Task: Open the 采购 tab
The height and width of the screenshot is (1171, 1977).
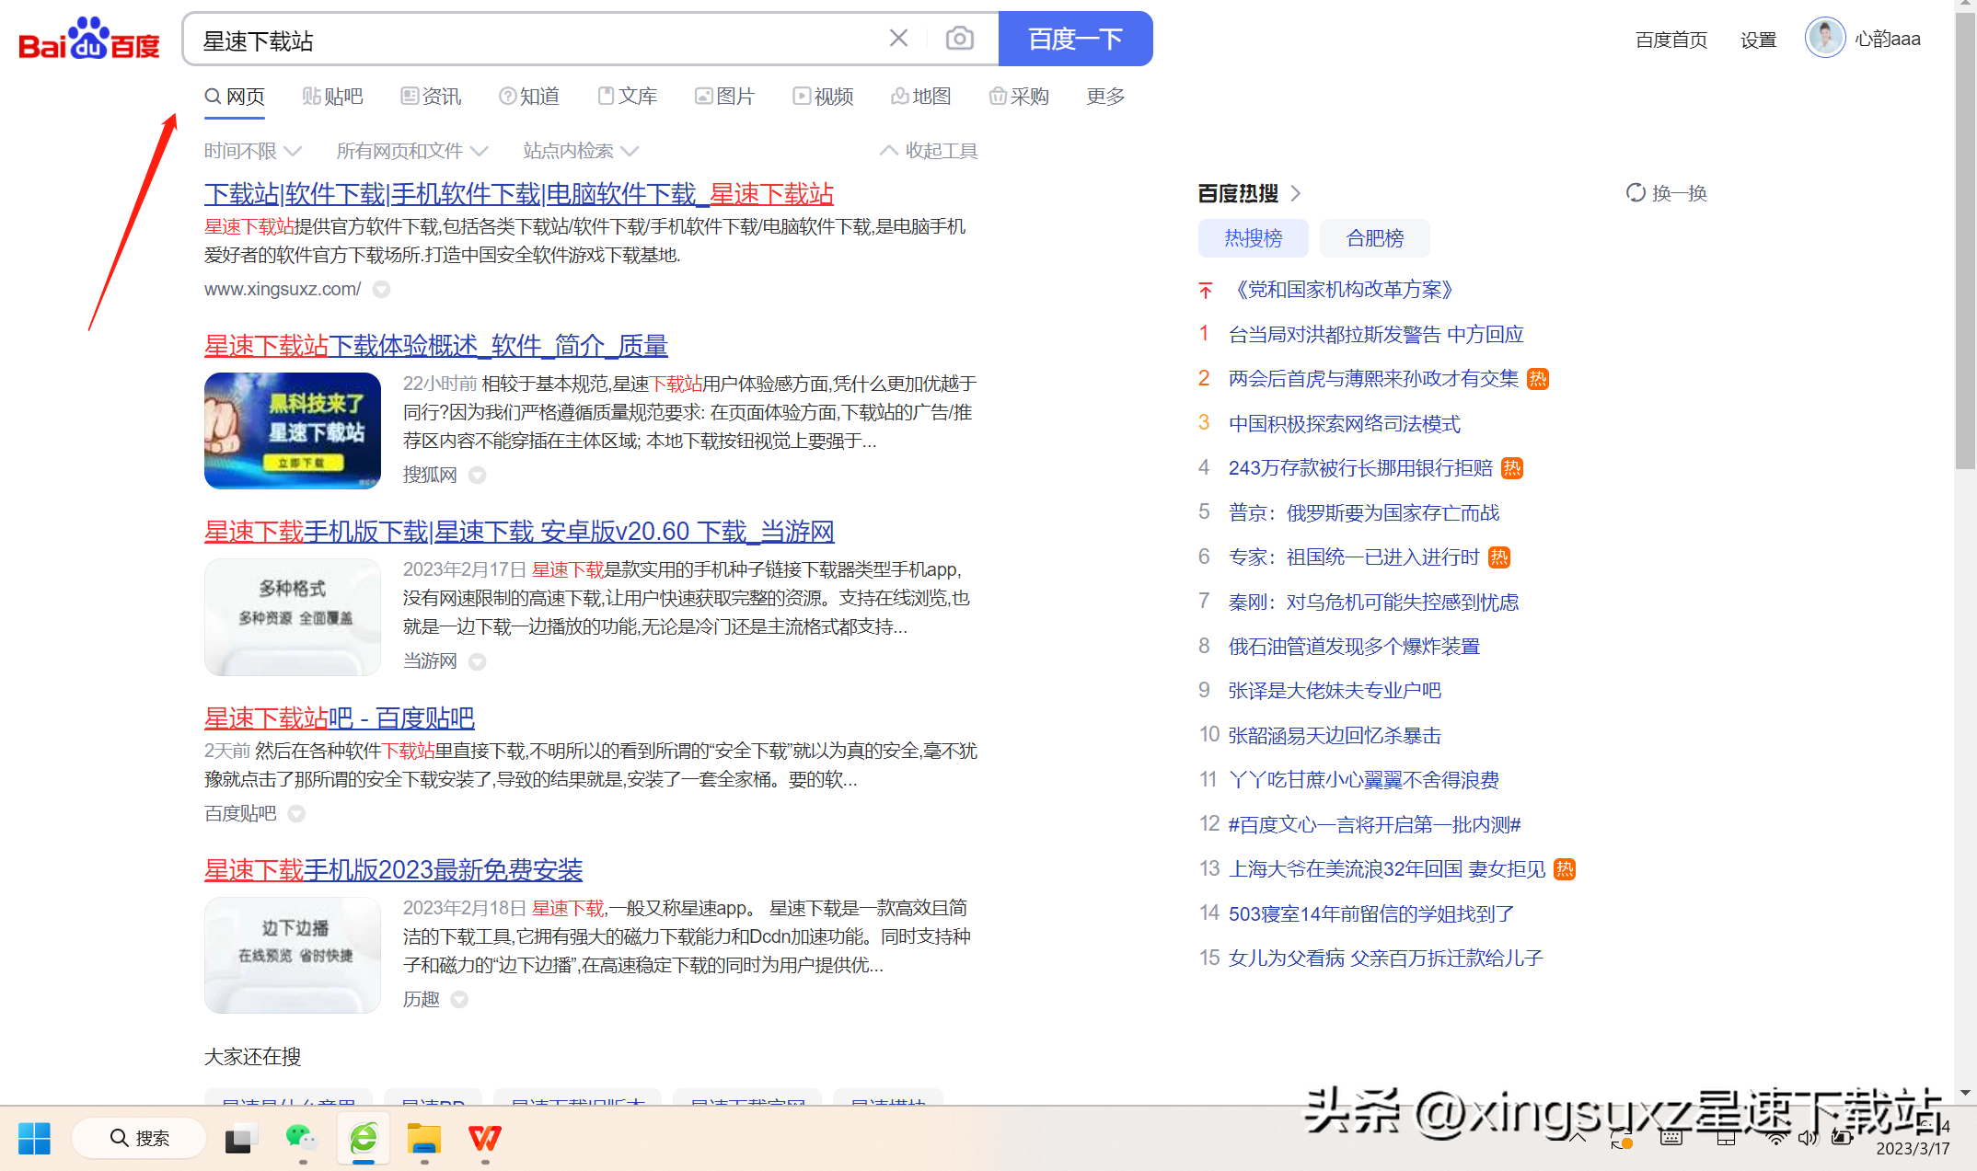Action: [1019, 97]
